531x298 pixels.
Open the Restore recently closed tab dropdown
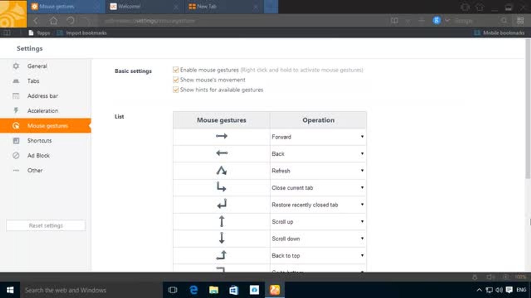click(x=318, y=204)
